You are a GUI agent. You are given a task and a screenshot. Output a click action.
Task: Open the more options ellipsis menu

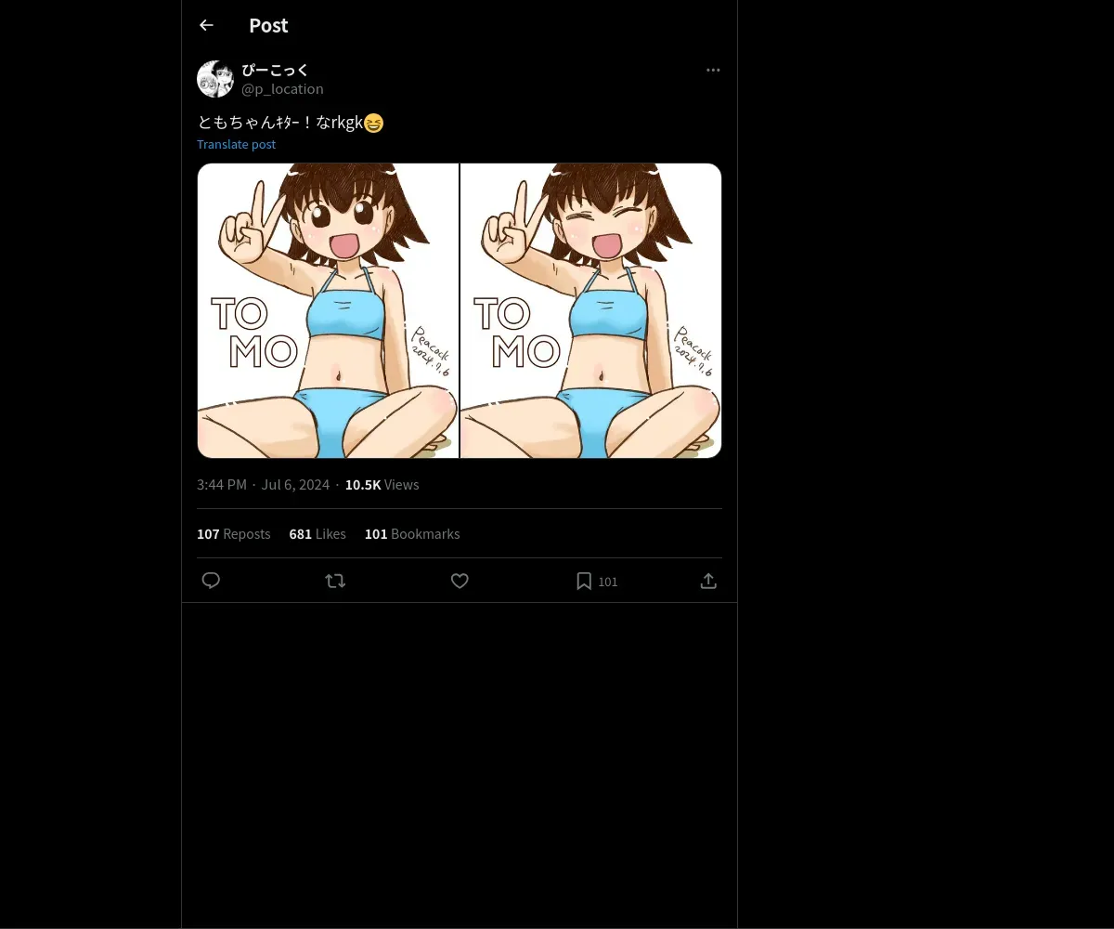pos(713,70)
